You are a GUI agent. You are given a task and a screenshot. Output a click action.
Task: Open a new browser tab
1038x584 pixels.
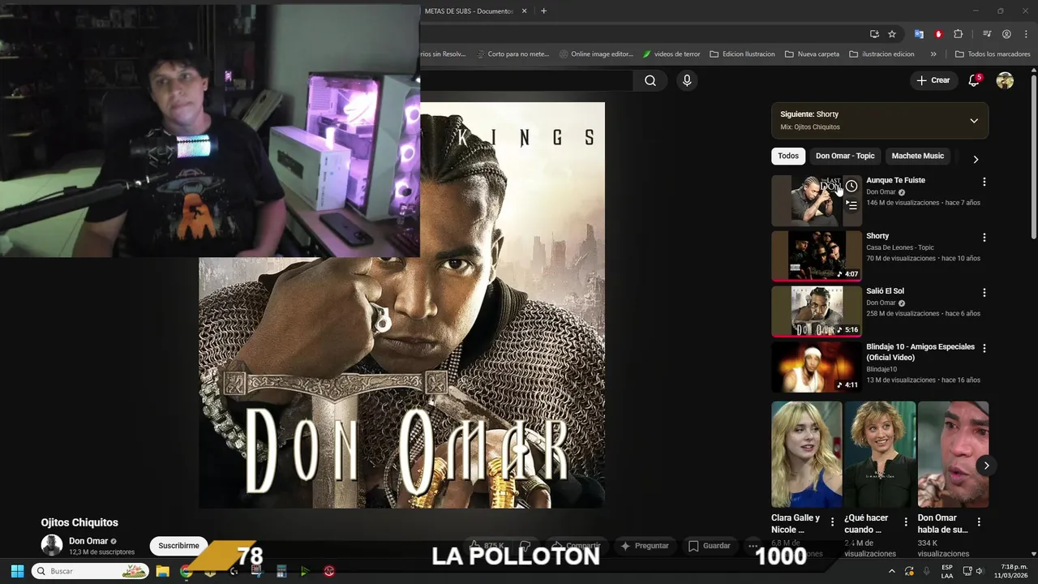click(543, 11)
